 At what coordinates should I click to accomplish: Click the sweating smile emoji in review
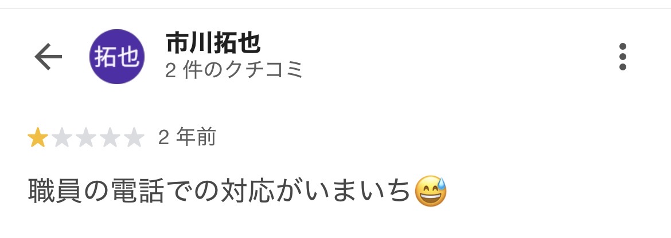tap(431, 191)
